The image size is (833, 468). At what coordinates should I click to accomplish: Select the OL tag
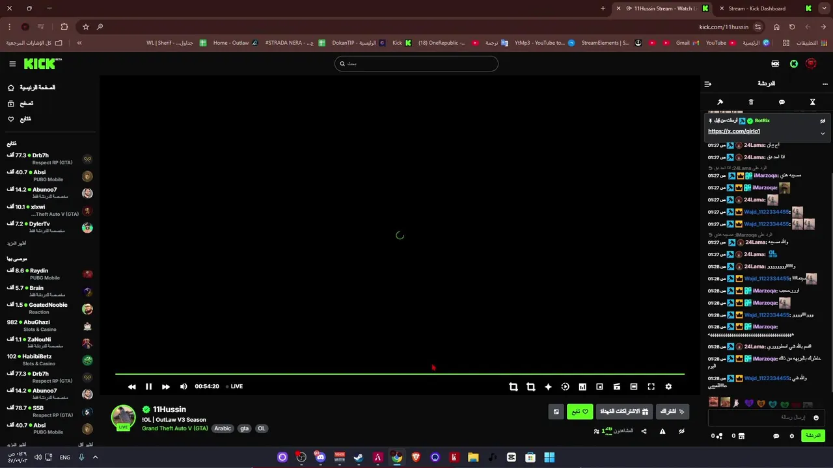pos(261,428)
